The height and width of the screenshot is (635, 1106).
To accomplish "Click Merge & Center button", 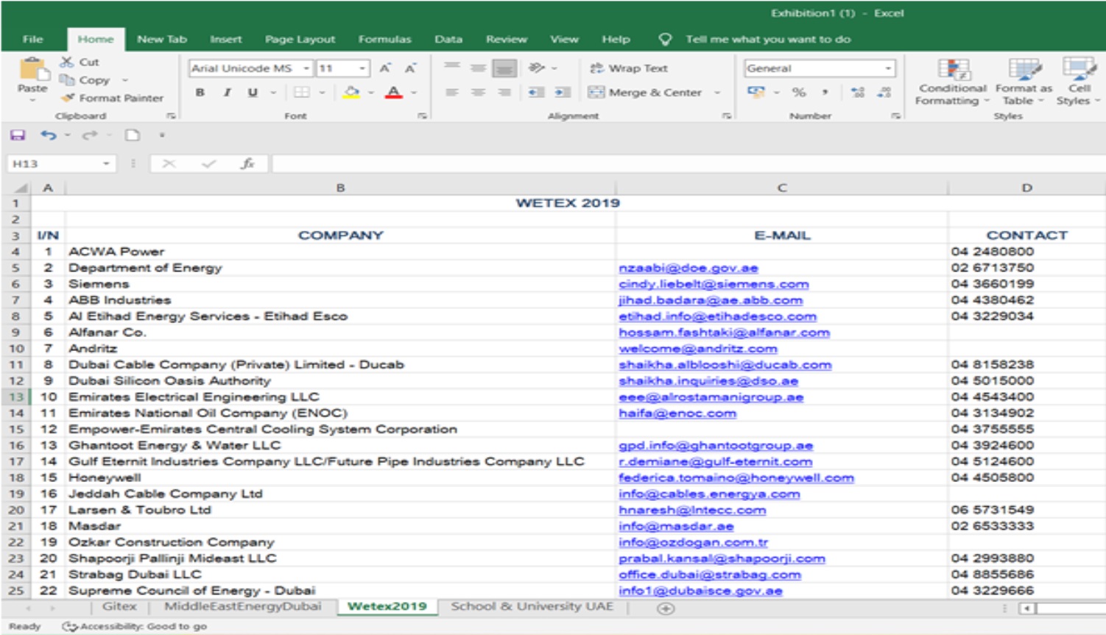I will [x=645, y=93].
